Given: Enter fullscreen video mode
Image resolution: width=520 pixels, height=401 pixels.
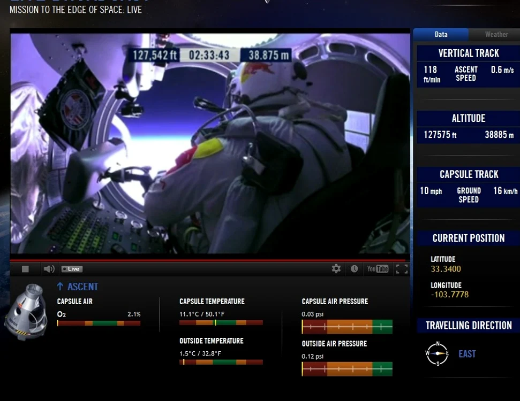Looking at the screenshot, I should [x=402, y=269].
